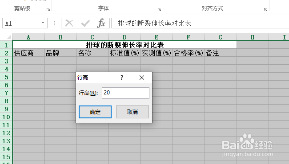Close the 行高 dialog with the X
The height and width of the screenshot is (164, 289).
pos(142,78)
